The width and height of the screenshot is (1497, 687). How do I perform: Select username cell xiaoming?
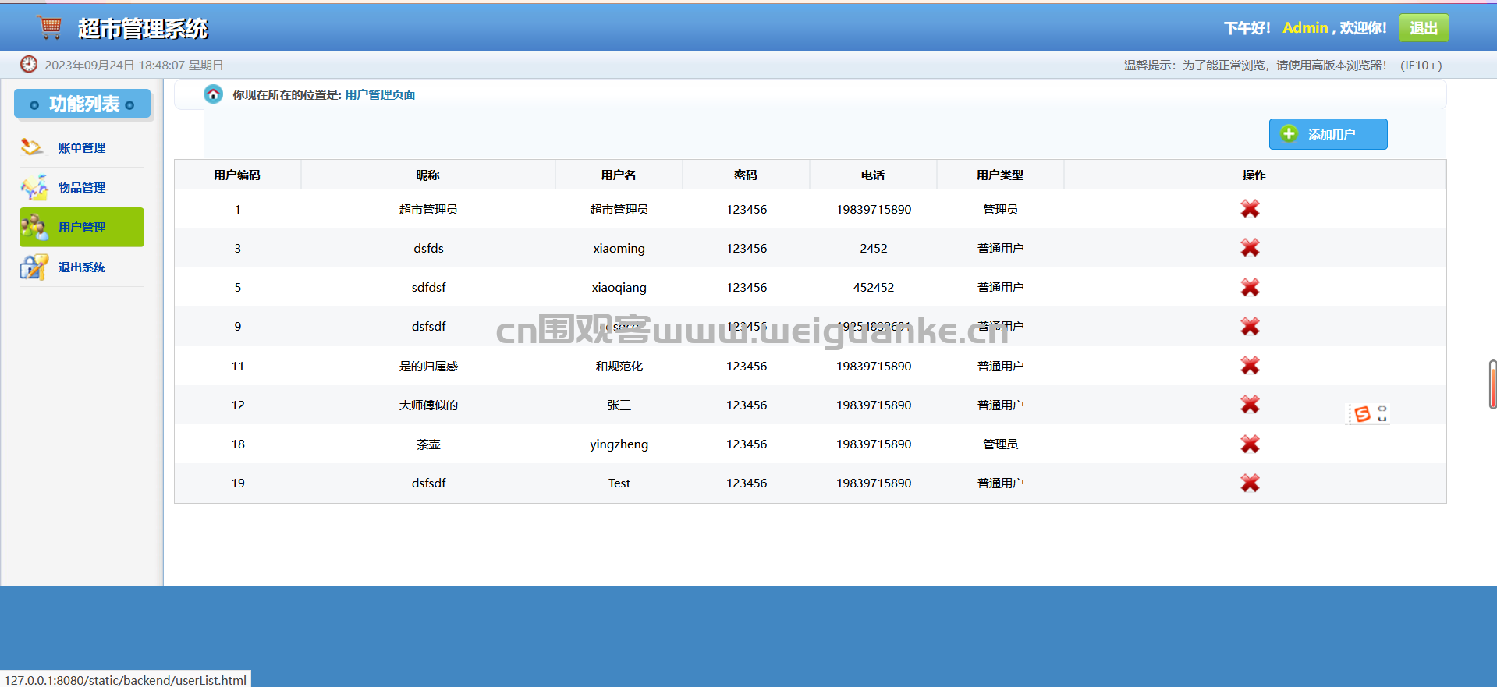619,248
